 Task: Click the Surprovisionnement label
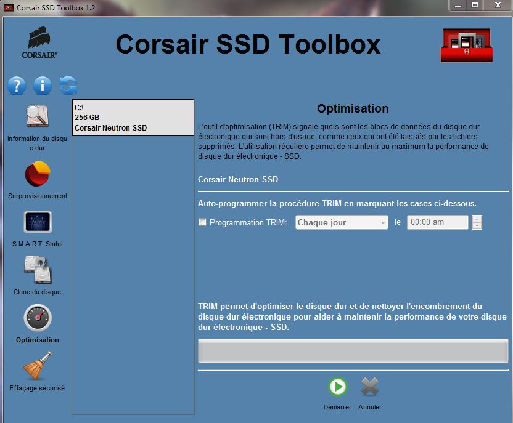coord(38,196)
